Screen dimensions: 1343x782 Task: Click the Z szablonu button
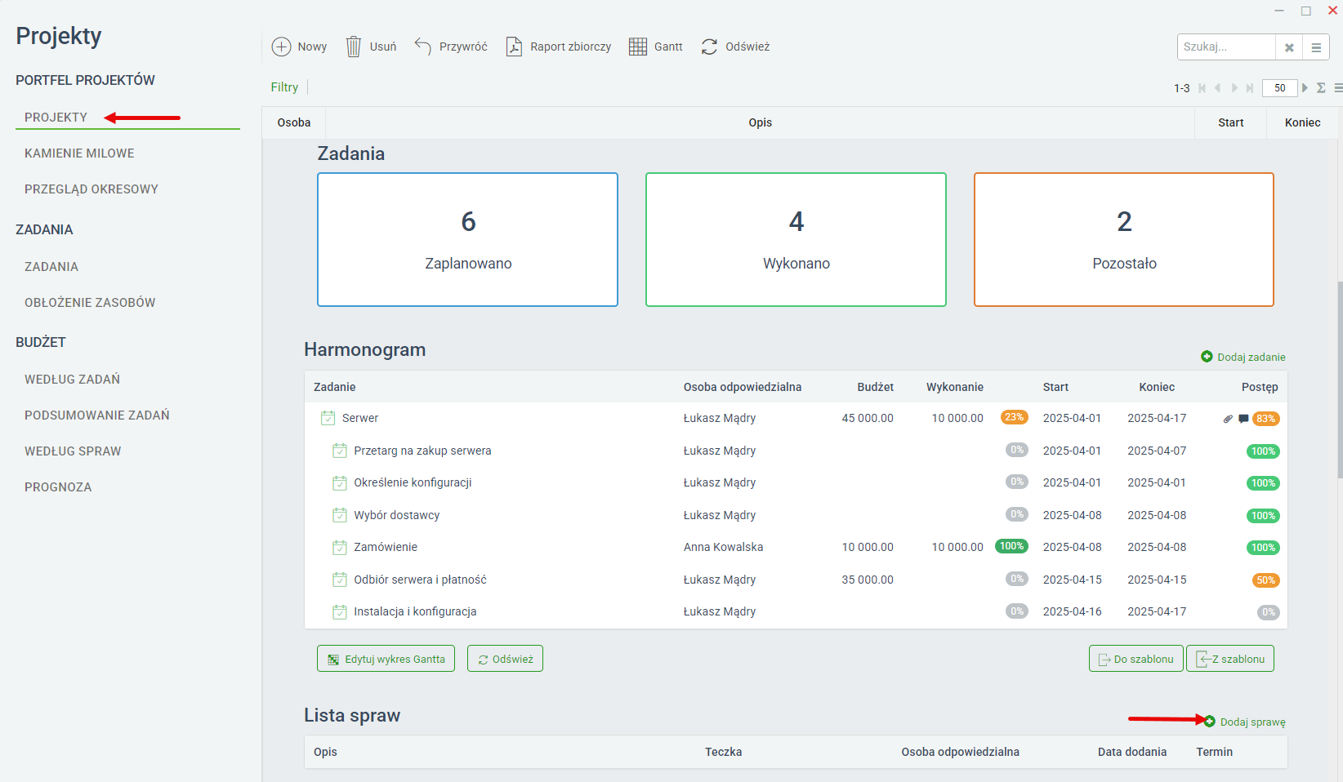1230,659
